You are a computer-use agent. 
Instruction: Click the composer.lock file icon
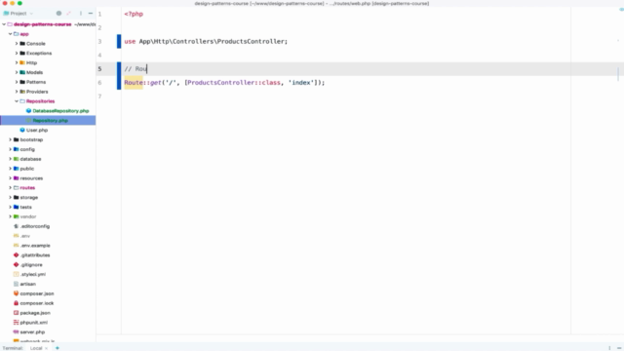point(16,303)
